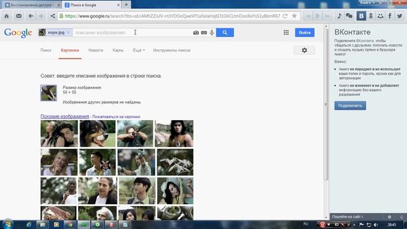The width and height of the screenshot is (407, 229).
Task: Select the Картинки images tab
Action: click(70, 50)
